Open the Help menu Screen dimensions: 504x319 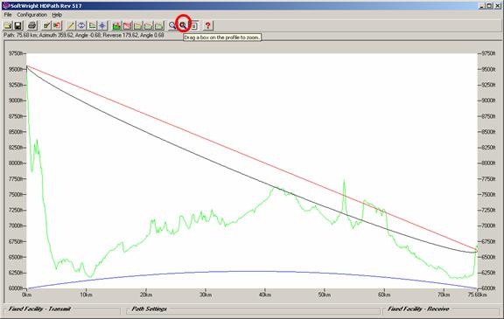(57, 15)
